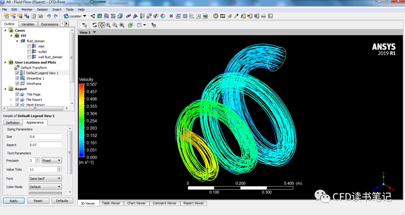Toggle the Wireframe checkbox off
The height and width of the screenshot is (215, 405).
(17, 84)
